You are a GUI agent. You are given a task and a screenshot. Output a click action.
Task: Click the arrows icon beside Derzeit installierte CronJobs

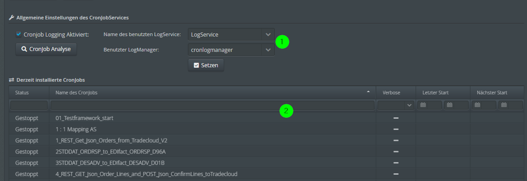(12, 80)
